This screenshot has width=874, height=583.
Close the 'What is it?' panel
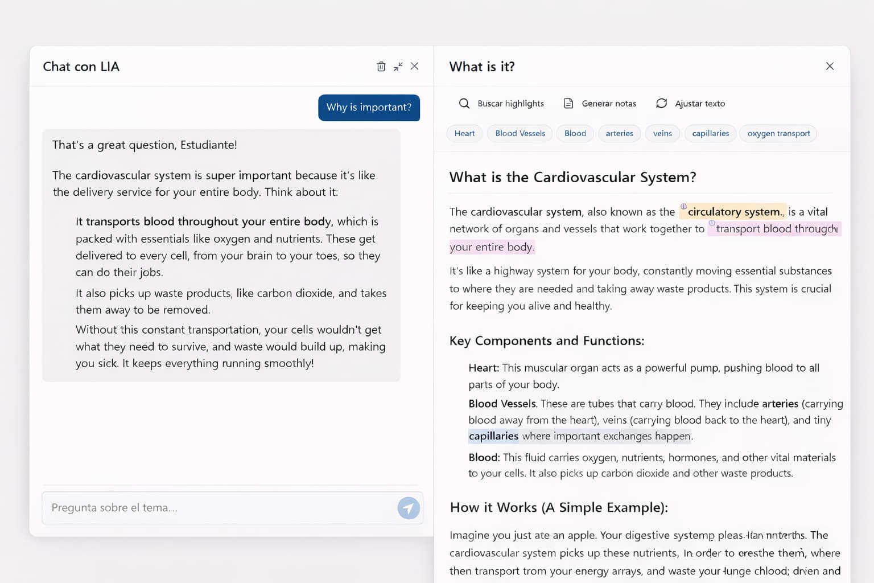(x=830, y=66)
